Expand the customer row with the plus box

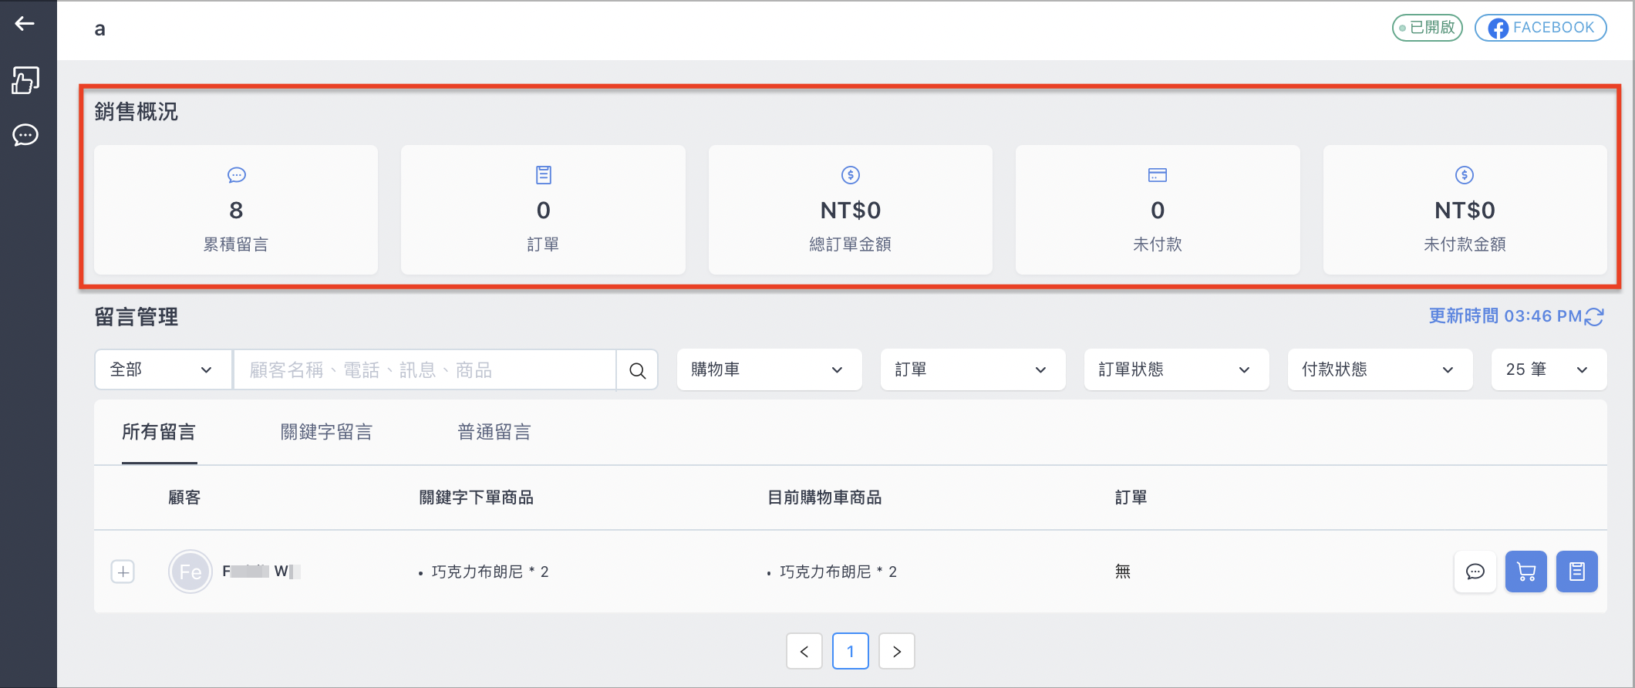(123, 572)
